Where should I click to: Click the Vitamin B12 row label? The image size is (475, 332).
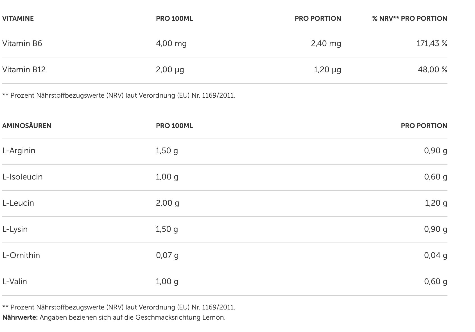pyautogui.click(x=24, y=69)
